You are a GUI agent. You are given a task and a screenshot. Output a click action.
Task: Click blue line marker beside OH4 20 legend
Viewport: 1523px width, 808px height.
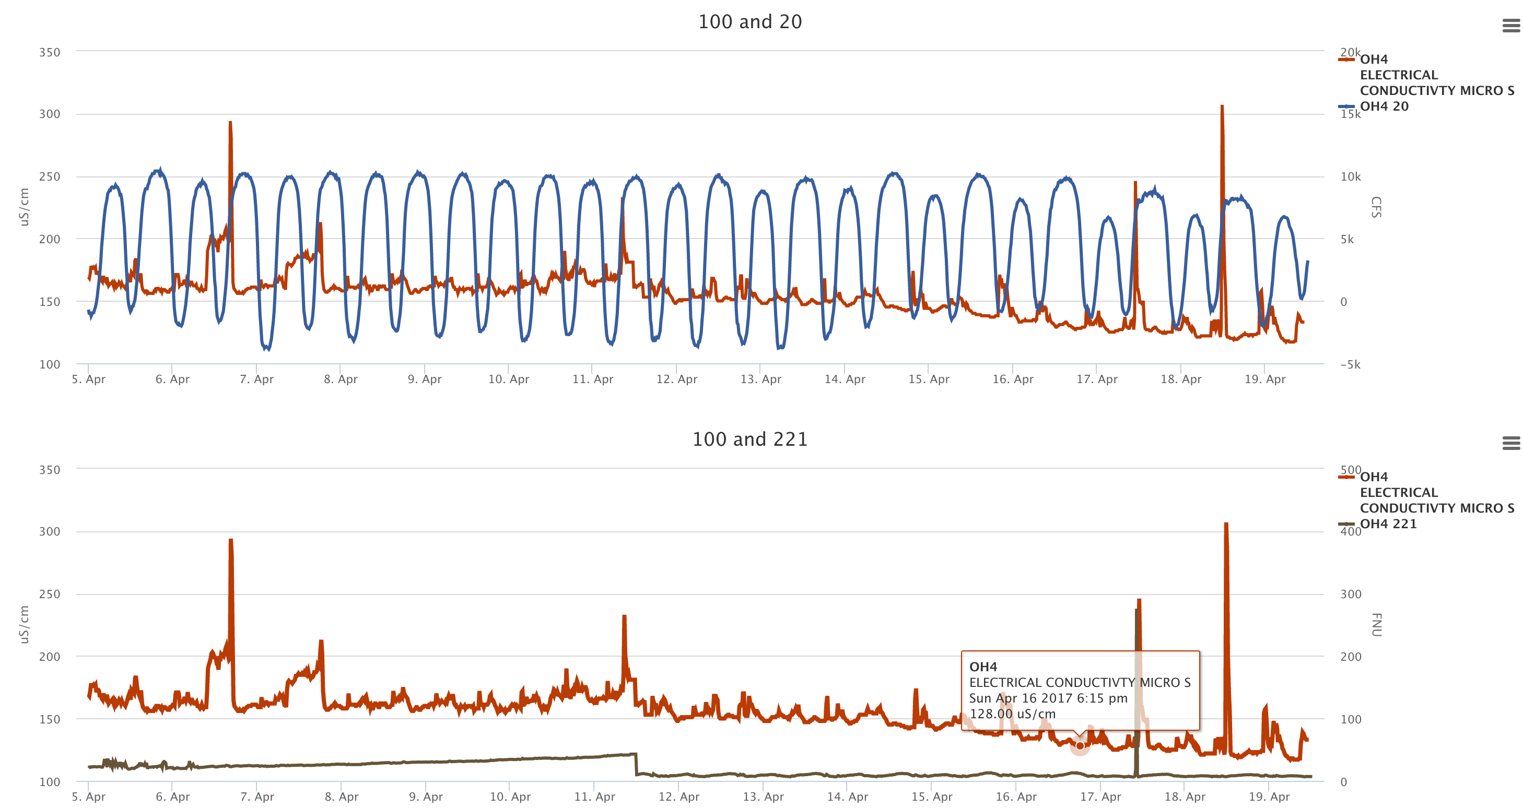point(1346,106)
